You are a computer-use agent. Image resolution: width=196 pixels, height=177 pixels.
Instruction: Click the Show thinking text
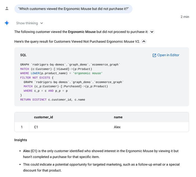[x=27, y=23]
